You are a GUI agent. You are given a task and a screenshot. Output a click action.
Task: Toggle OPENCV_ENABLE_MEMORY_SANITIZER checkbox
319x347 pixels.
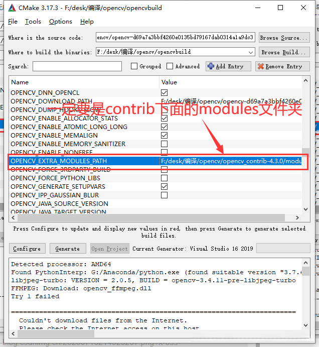point(164,144)
